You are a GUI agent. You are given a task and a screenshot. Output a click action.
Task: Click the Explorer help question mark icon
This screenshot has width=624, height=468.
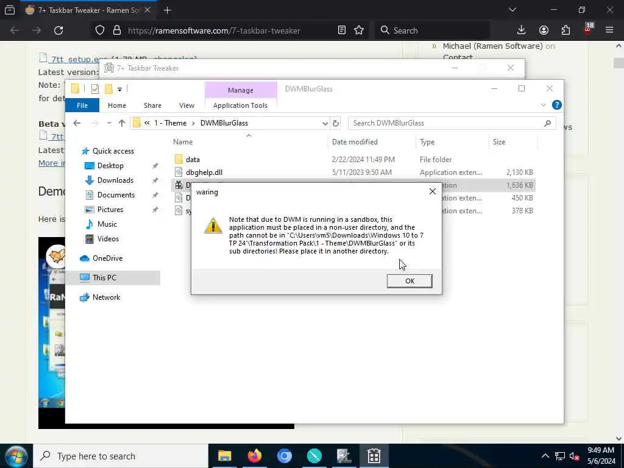click(557, 105)
